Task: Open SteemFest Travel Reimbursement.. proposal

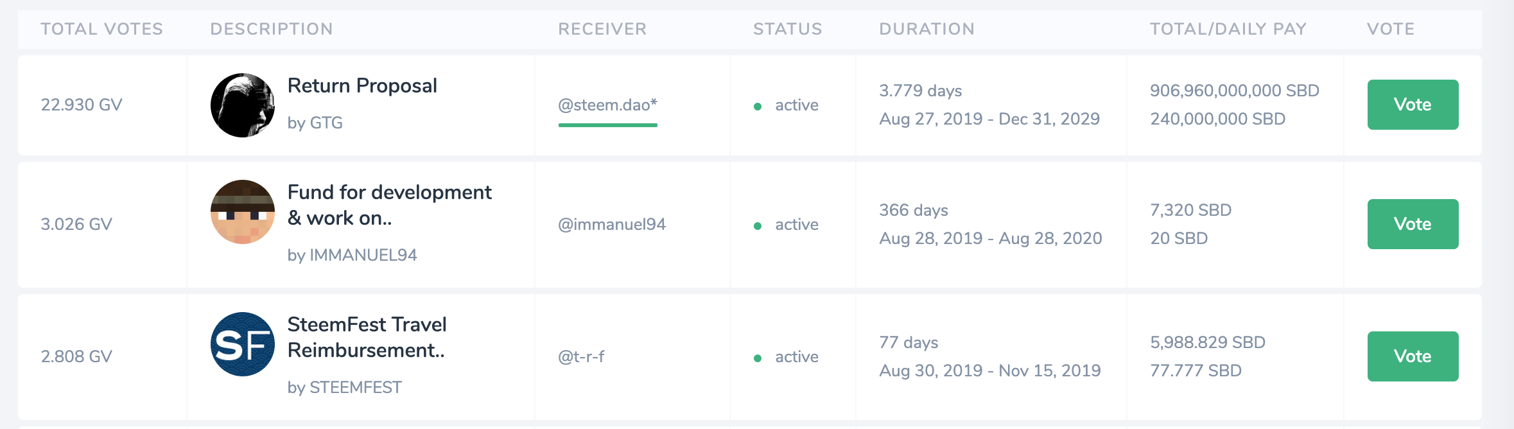Action: pyautogui.click(x=367, y=337)
